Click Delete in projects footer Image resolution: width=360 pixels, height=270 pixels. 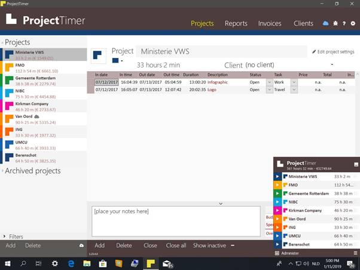(x=33, y=246)
